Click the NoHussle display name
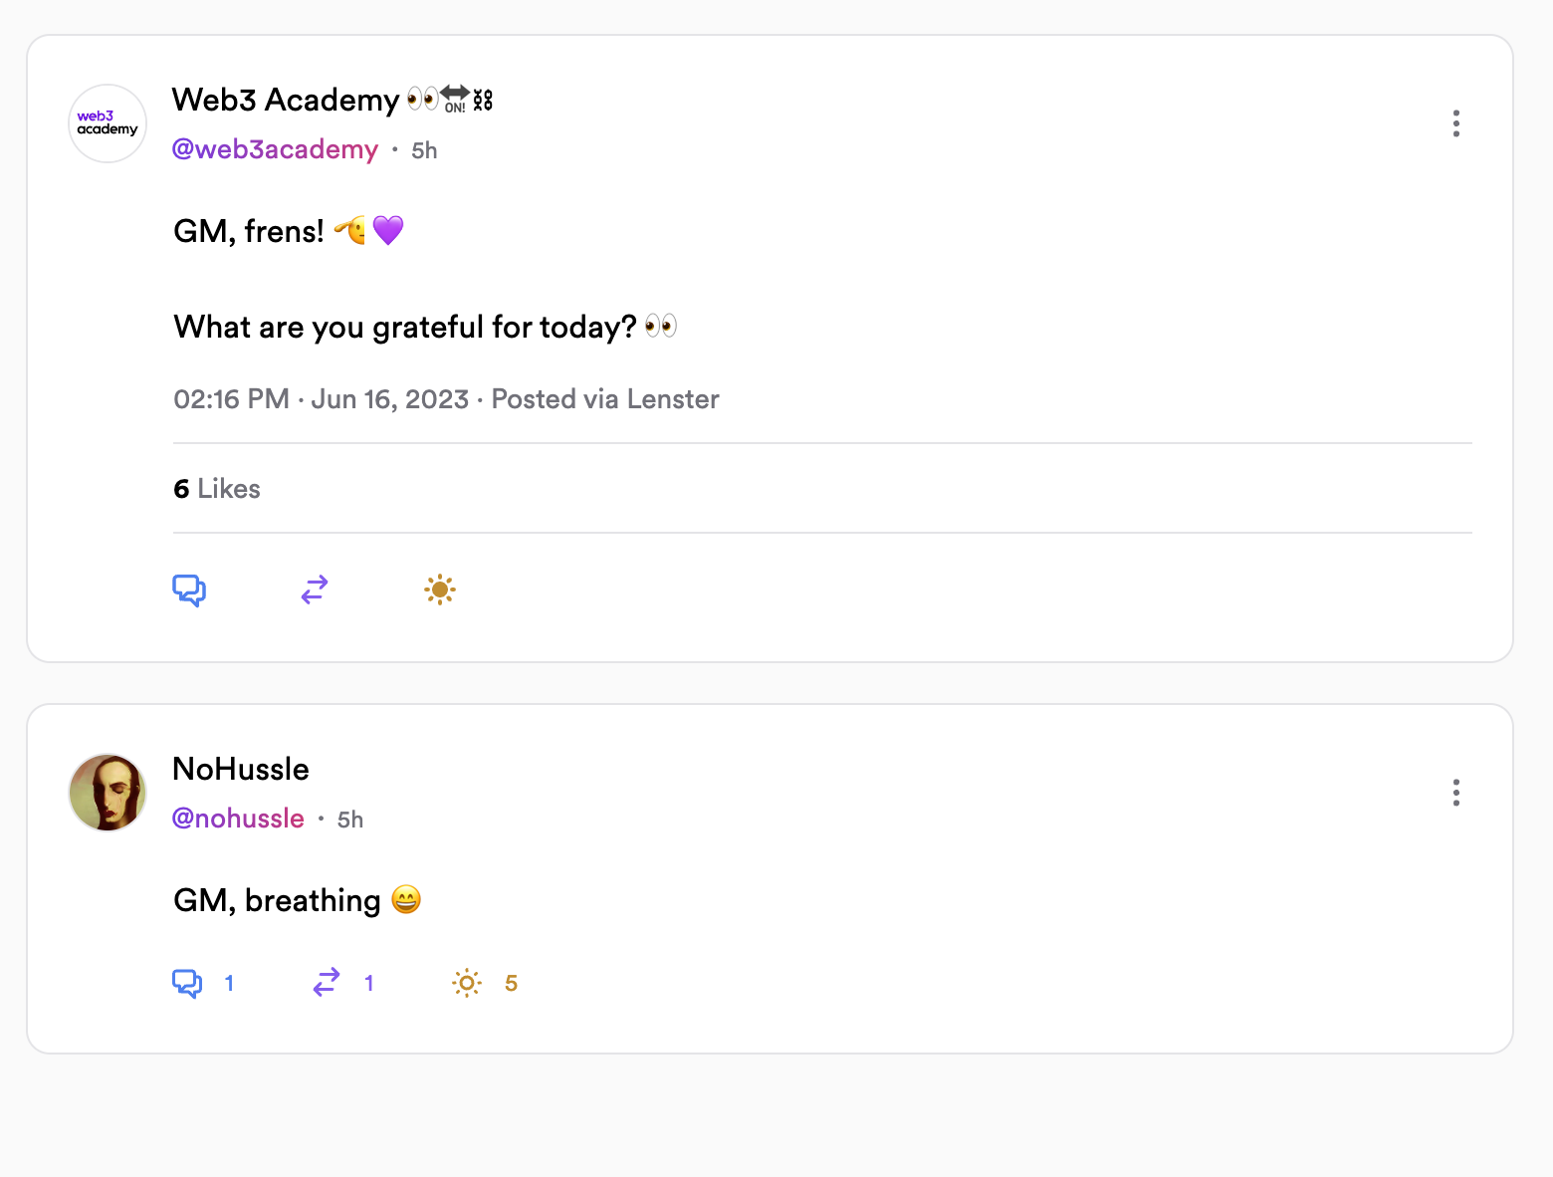The width and height of the screenshot is (1553, 1177). pos(241,769)
